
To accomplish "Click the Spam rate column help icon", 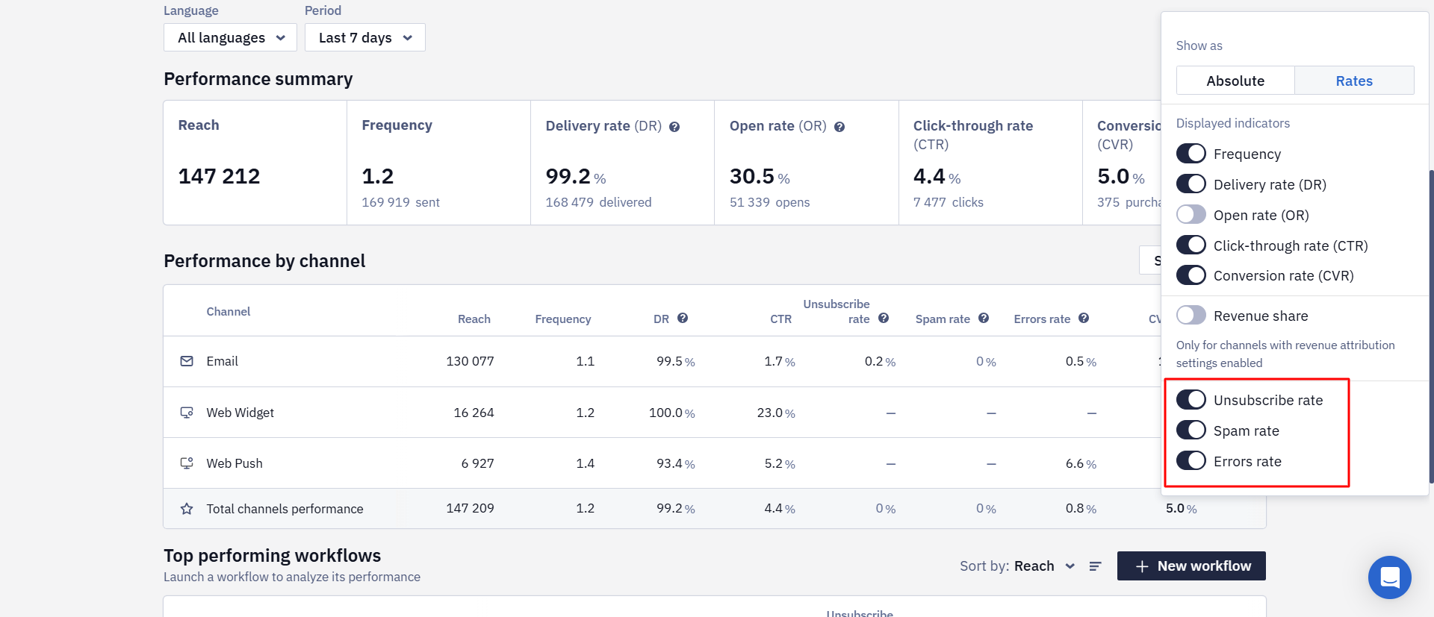I will pos(984,318).
